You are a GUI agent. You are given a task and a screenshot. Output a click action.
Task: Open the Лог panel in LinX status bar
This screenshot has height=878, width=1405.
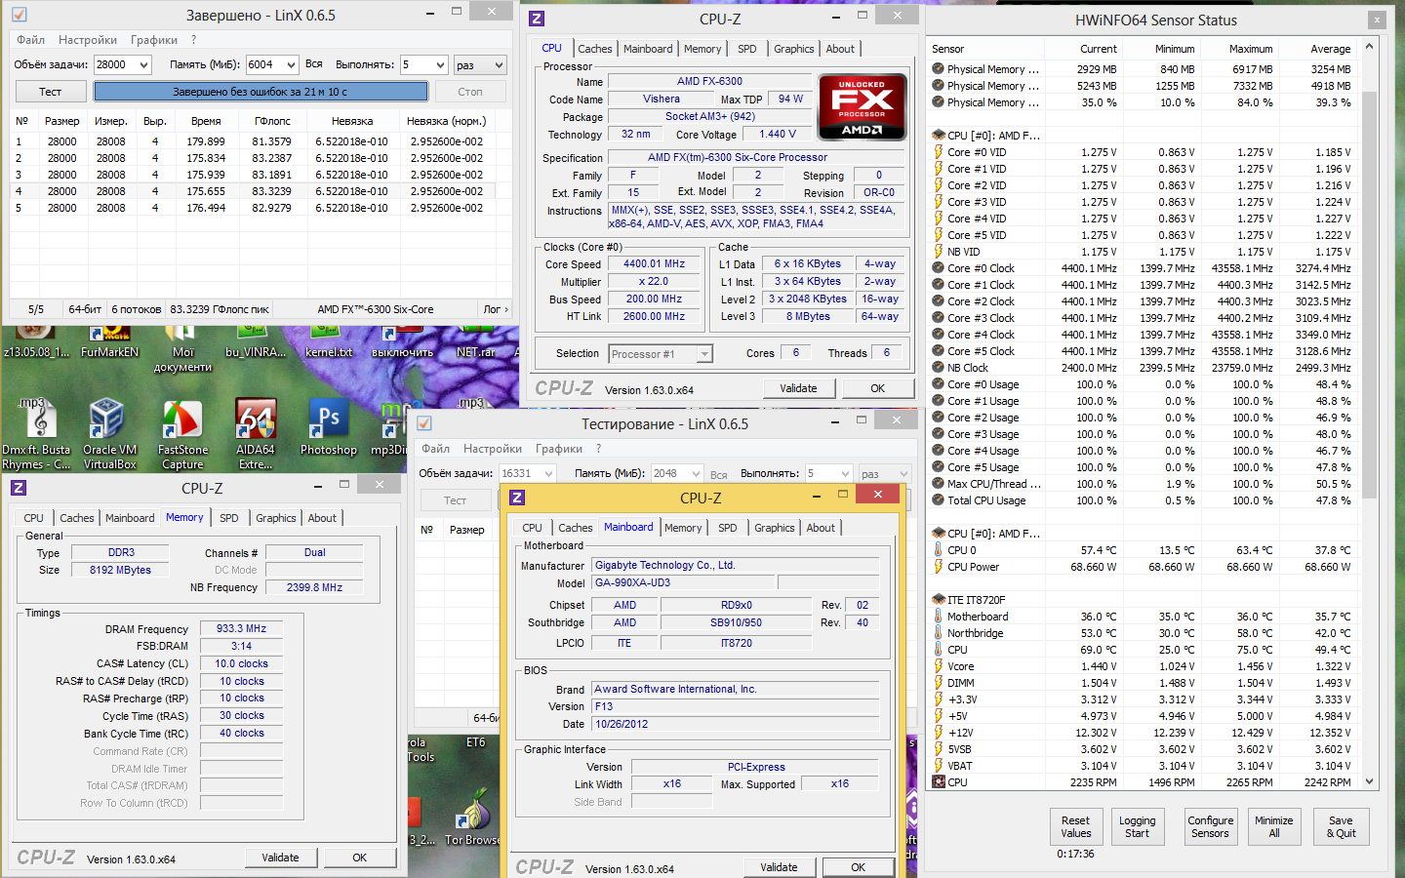pyautogui.click(x=495, y=309)
